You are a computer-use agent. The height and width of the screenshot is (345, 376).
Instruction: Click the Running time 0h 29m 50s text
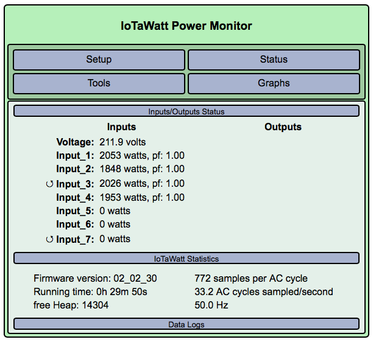pyautogui.click(x=90, y=292)
